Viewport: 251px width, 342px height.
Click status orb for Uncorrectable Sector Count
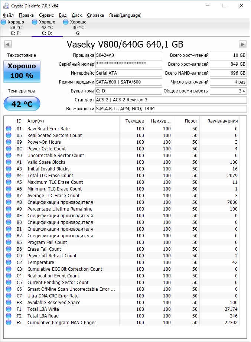pos(9,155)
